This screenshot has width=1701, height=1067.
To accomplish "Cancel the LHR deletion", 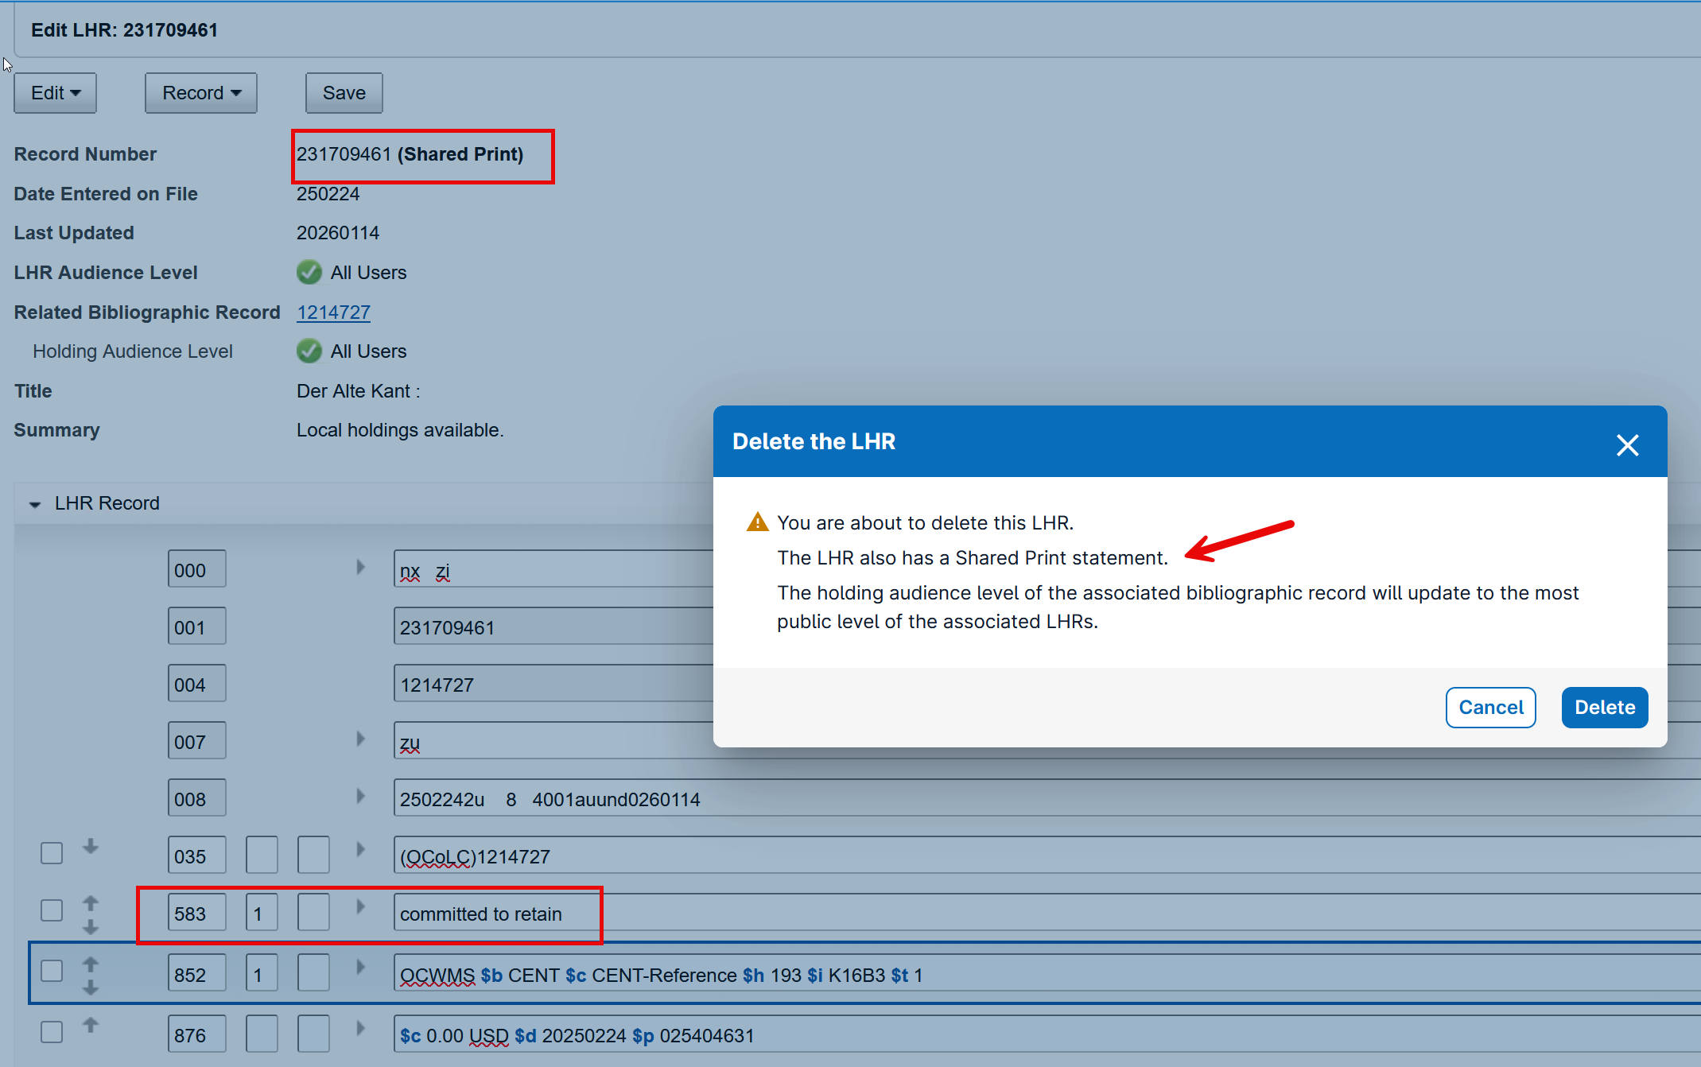I will 1489,707.
